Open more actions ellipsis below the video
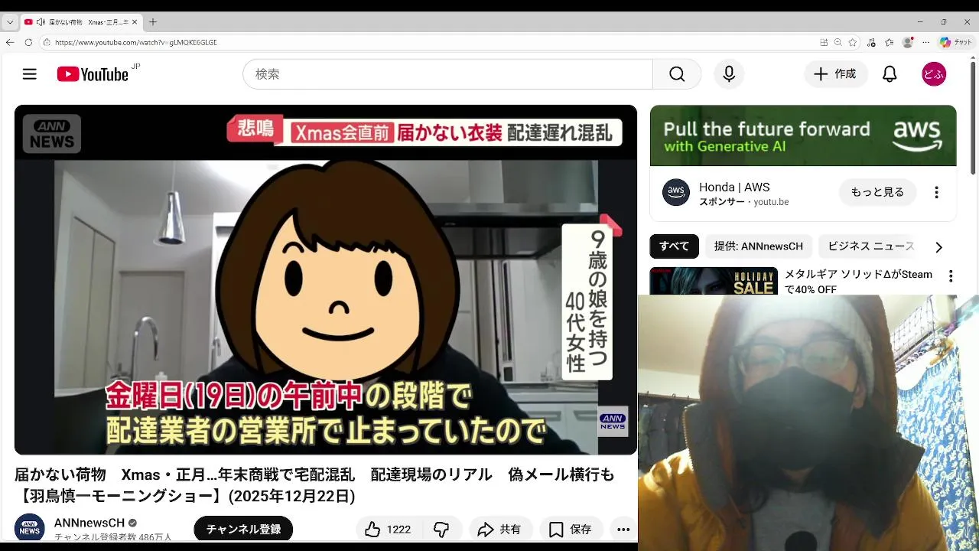979x551 pixels. tap(623, 529)
